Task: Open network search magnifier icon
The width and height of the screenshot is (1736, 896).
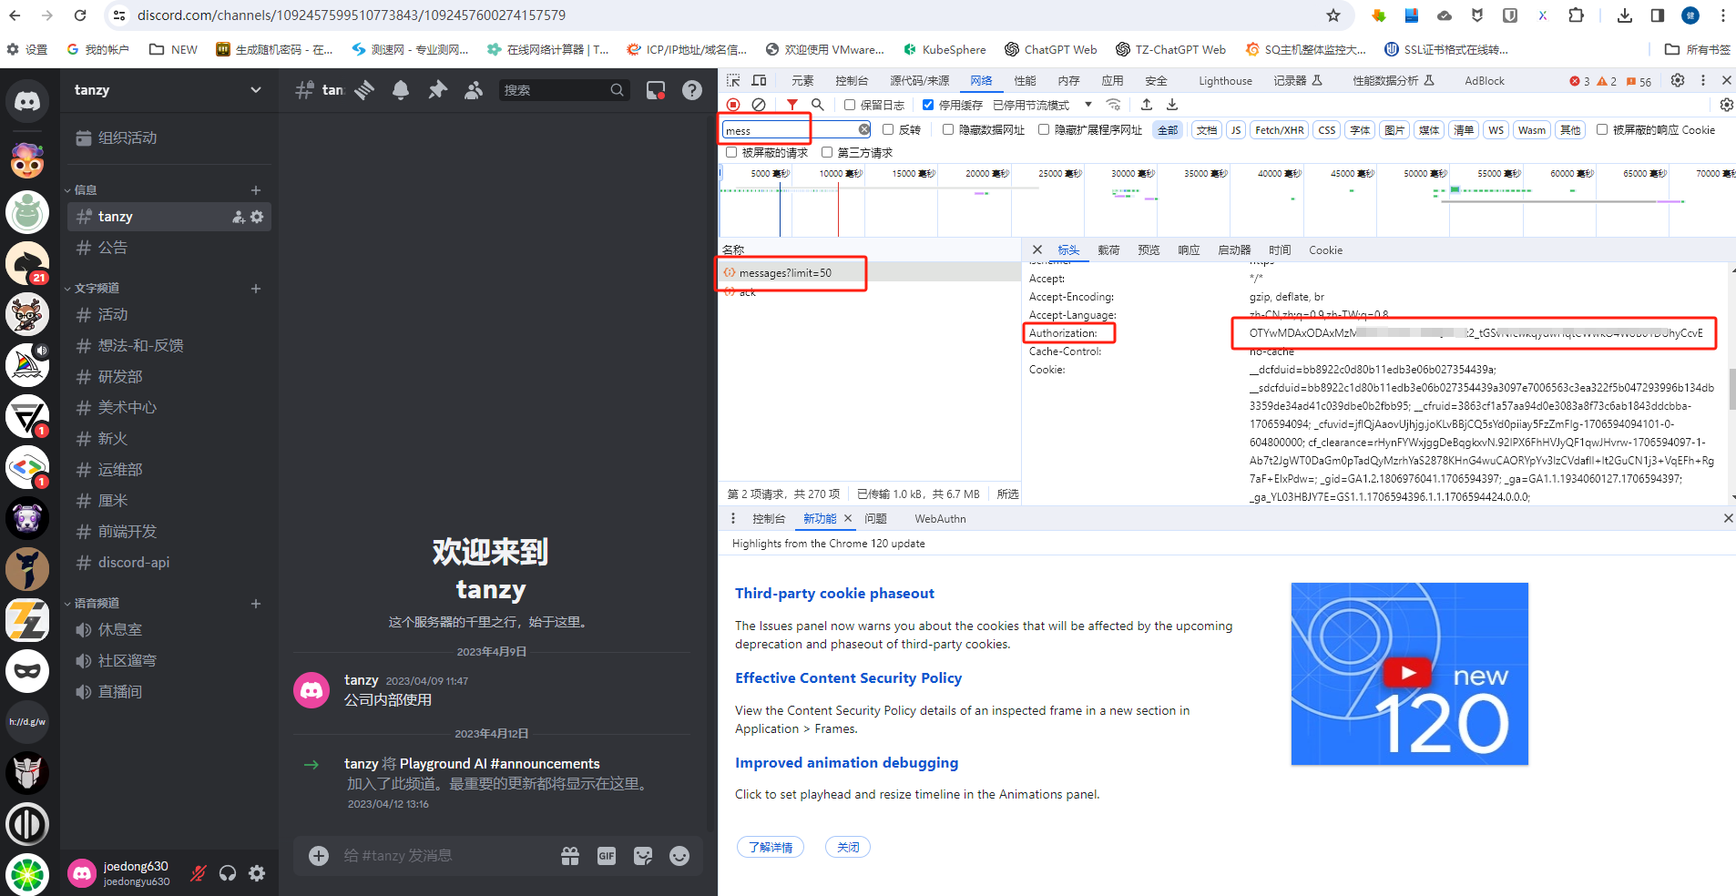Action: pyautogui.click(x=818, y=105)
